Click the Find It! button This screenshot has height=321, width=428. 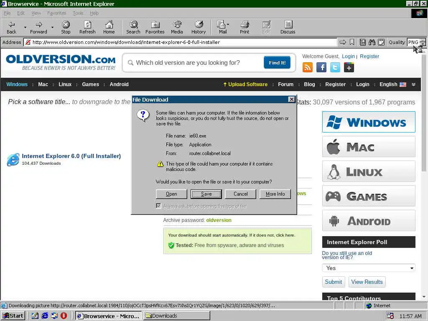[277, 63]
